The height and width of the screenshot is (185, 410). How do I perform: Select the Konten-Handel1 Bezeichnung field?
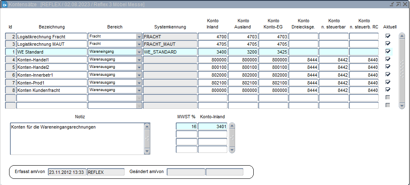pyautogui.click(x=51, y=60)
